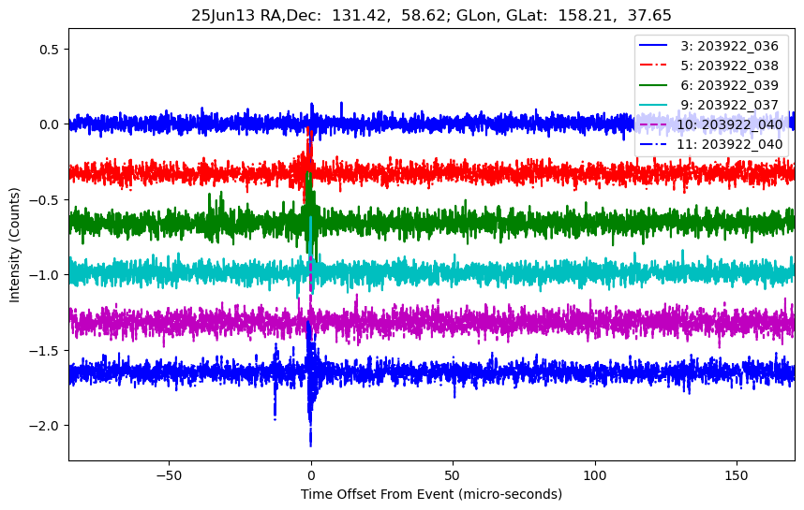Click the magenta dashed swatch in legend
This screenshot has height=510, width=804.
point(653,124)
